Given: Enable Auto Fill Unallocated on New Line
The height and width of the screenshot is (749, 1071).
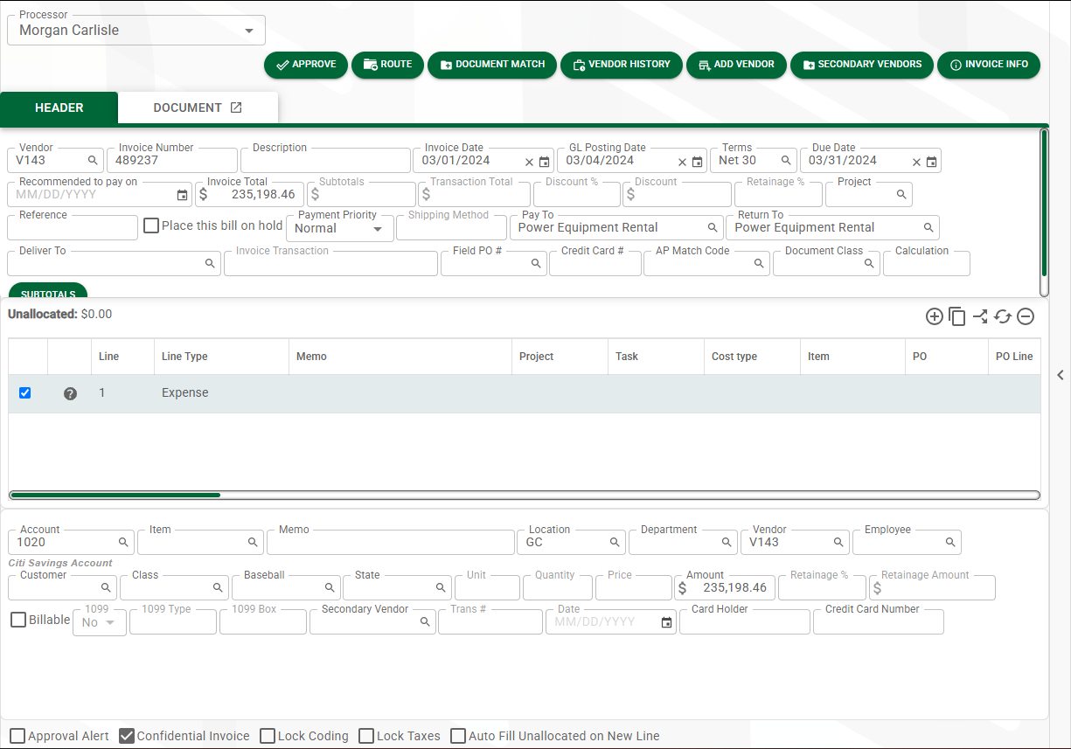Looking at the screenshot, I should [x=458, y=736].
